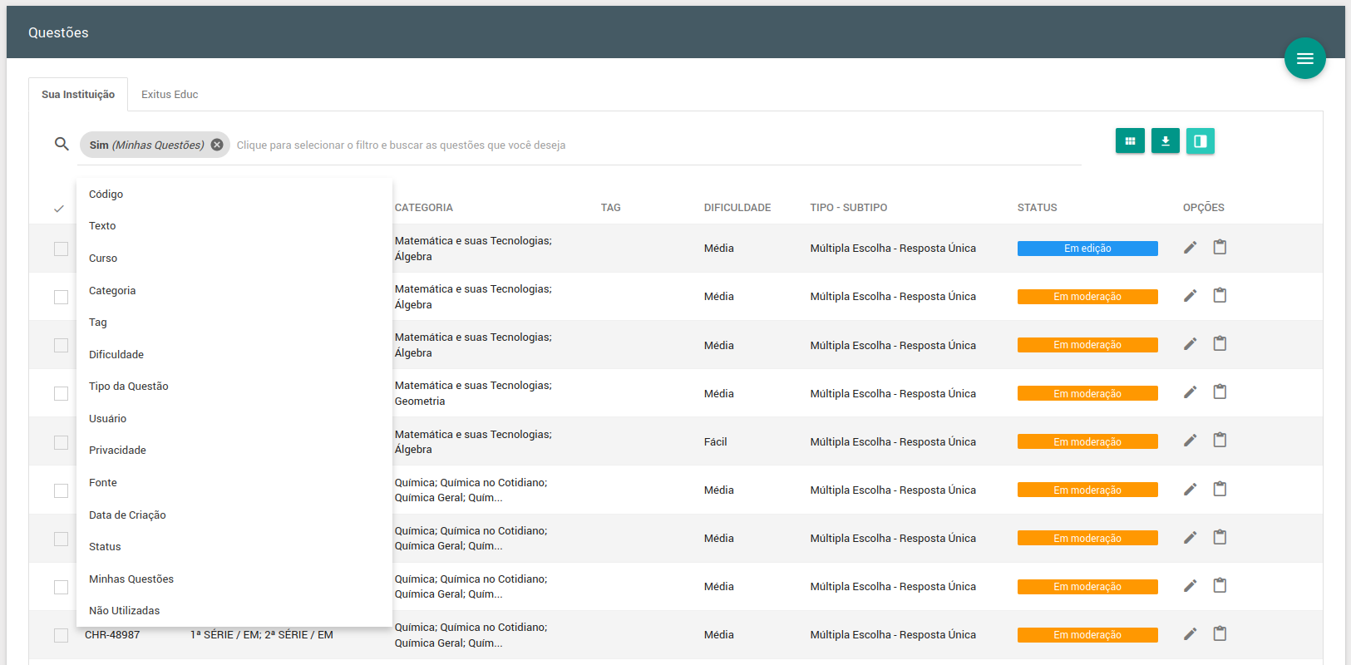Click the 'TAG' column header
Image resolution: width=1351 pixels, height=665 pixels.
[x=611, y=208]
